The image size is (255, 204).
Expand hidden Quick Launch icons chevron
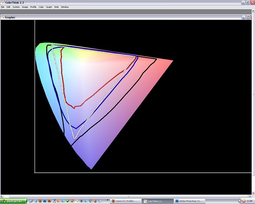pyautogui.click(x=107, y=200)
